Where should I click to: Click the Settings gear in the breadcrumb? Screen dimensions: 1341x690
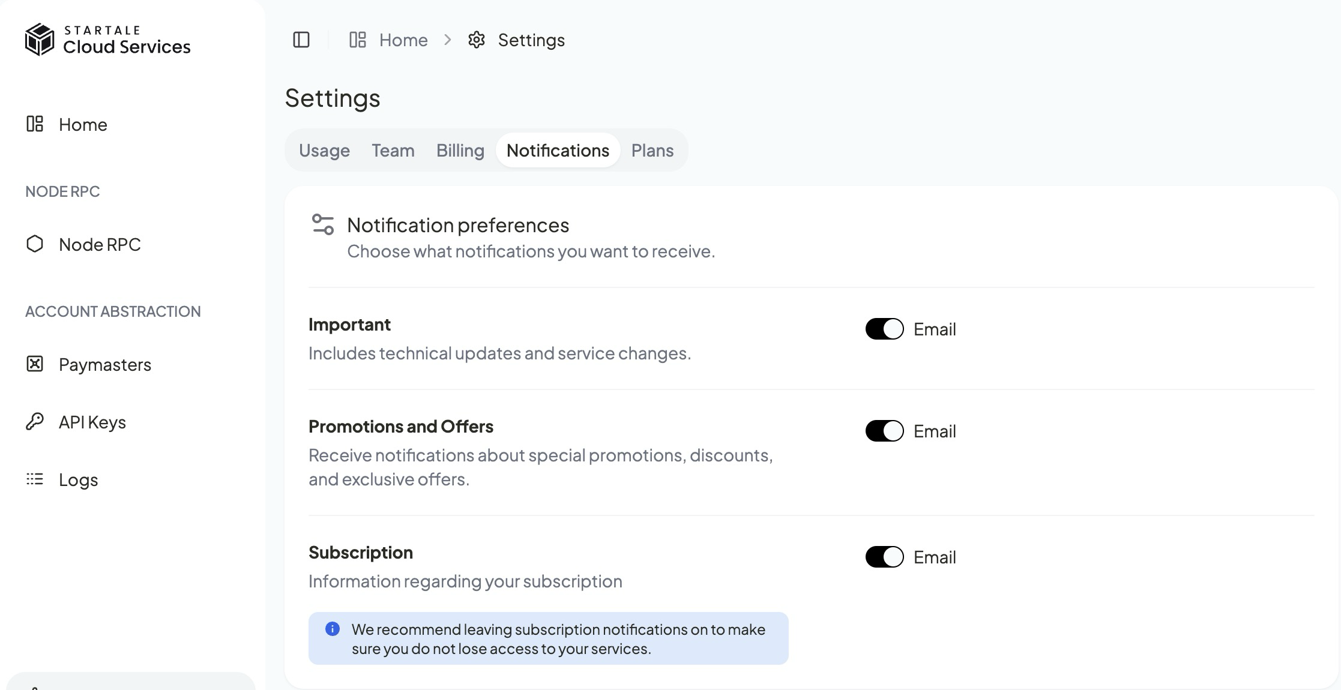[476, 40]
